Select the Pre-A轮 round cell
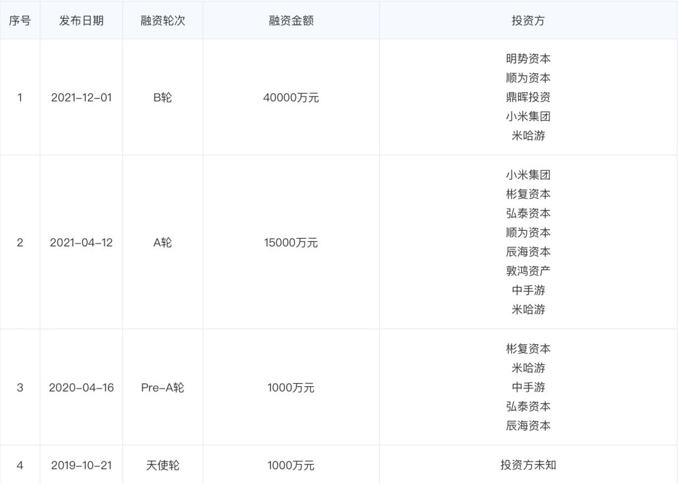678x484 pixels. [x=163, y=387]
